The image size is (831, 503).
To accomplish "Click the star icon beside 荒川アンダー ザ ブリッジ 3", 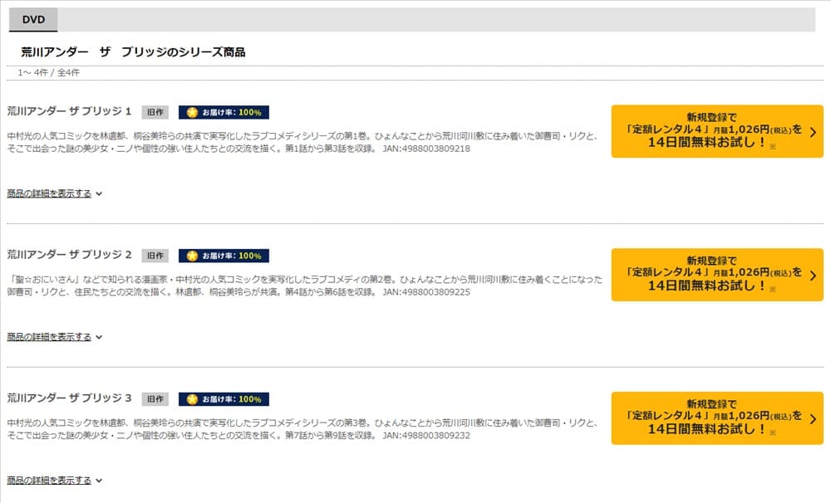I will coord(193,399).
